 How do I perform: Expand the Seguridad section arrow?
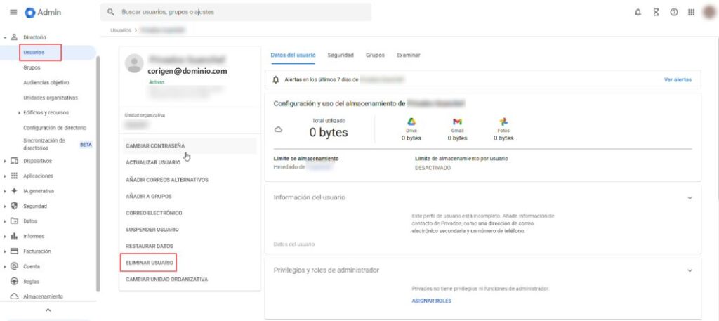[x=5, y=207]
